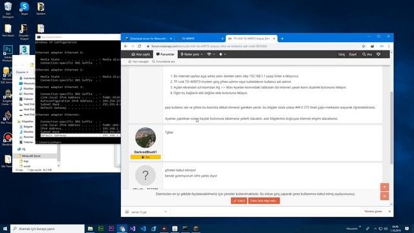This screenshot has width=414, height=233.
Task: Open the Forumlar menu item
Action: coord(166,54)
